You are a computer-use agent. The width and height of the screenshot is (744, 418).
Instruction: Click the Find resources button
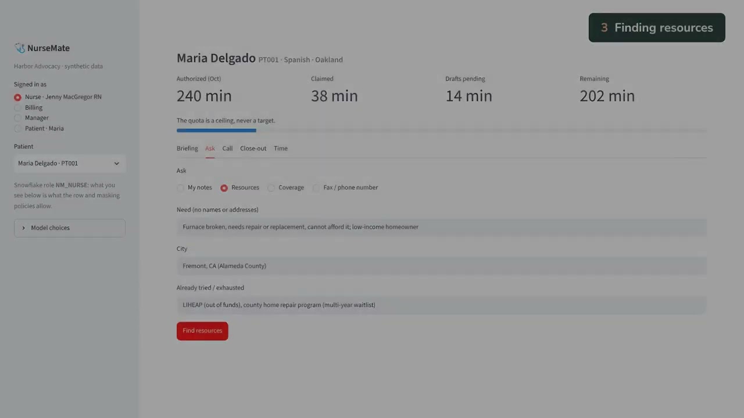pyautogui.click(x=202, y=331)
